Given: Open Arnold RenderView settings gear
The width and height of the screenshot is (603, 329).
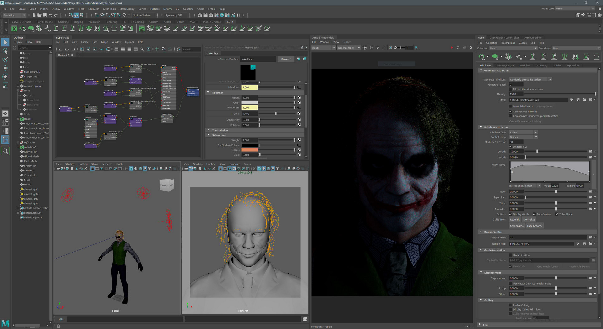Looking at the screenshot, I should coord(470,48).
